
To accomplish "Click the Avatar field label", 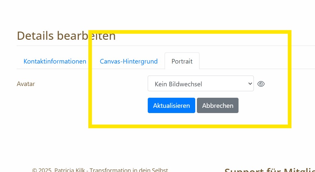I will pyautogui.click(x=26, y=84).
